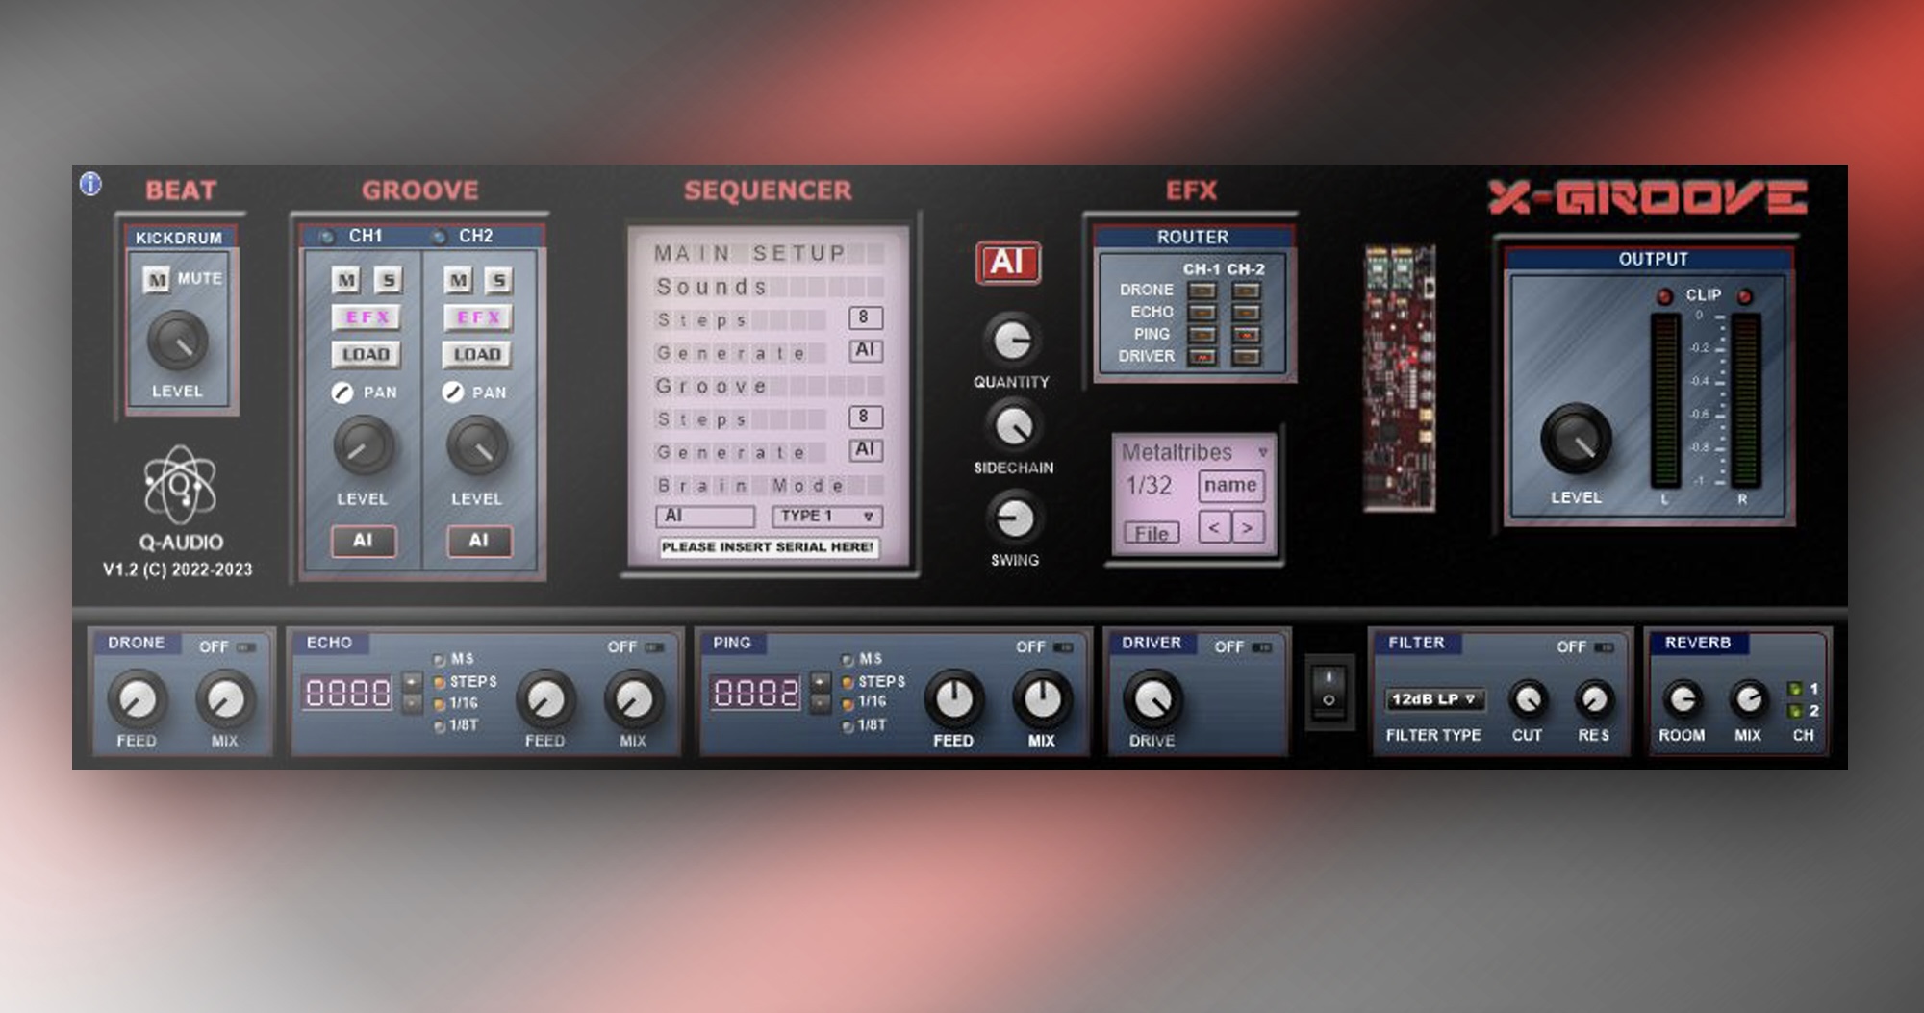Click the QUANTITY knob
The image size is (1924, 1013).
(1012, 340)
